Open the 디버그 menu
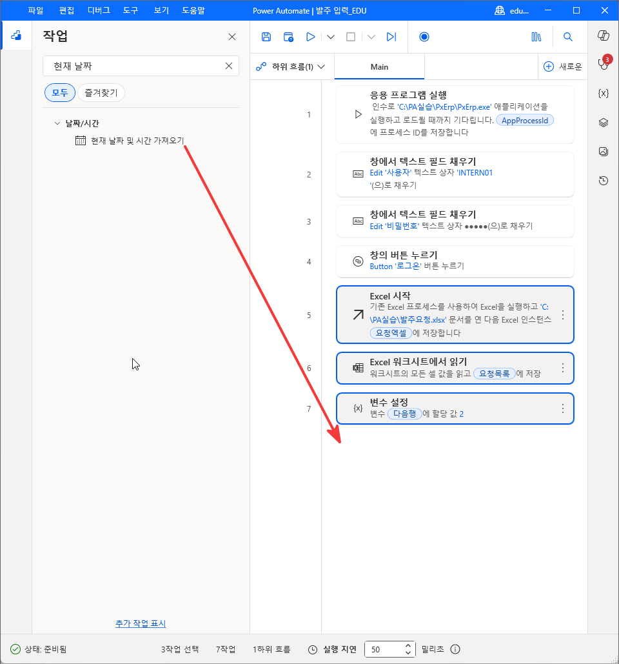The width and height of the screenshot is (619, 664). tap(99, 10)
